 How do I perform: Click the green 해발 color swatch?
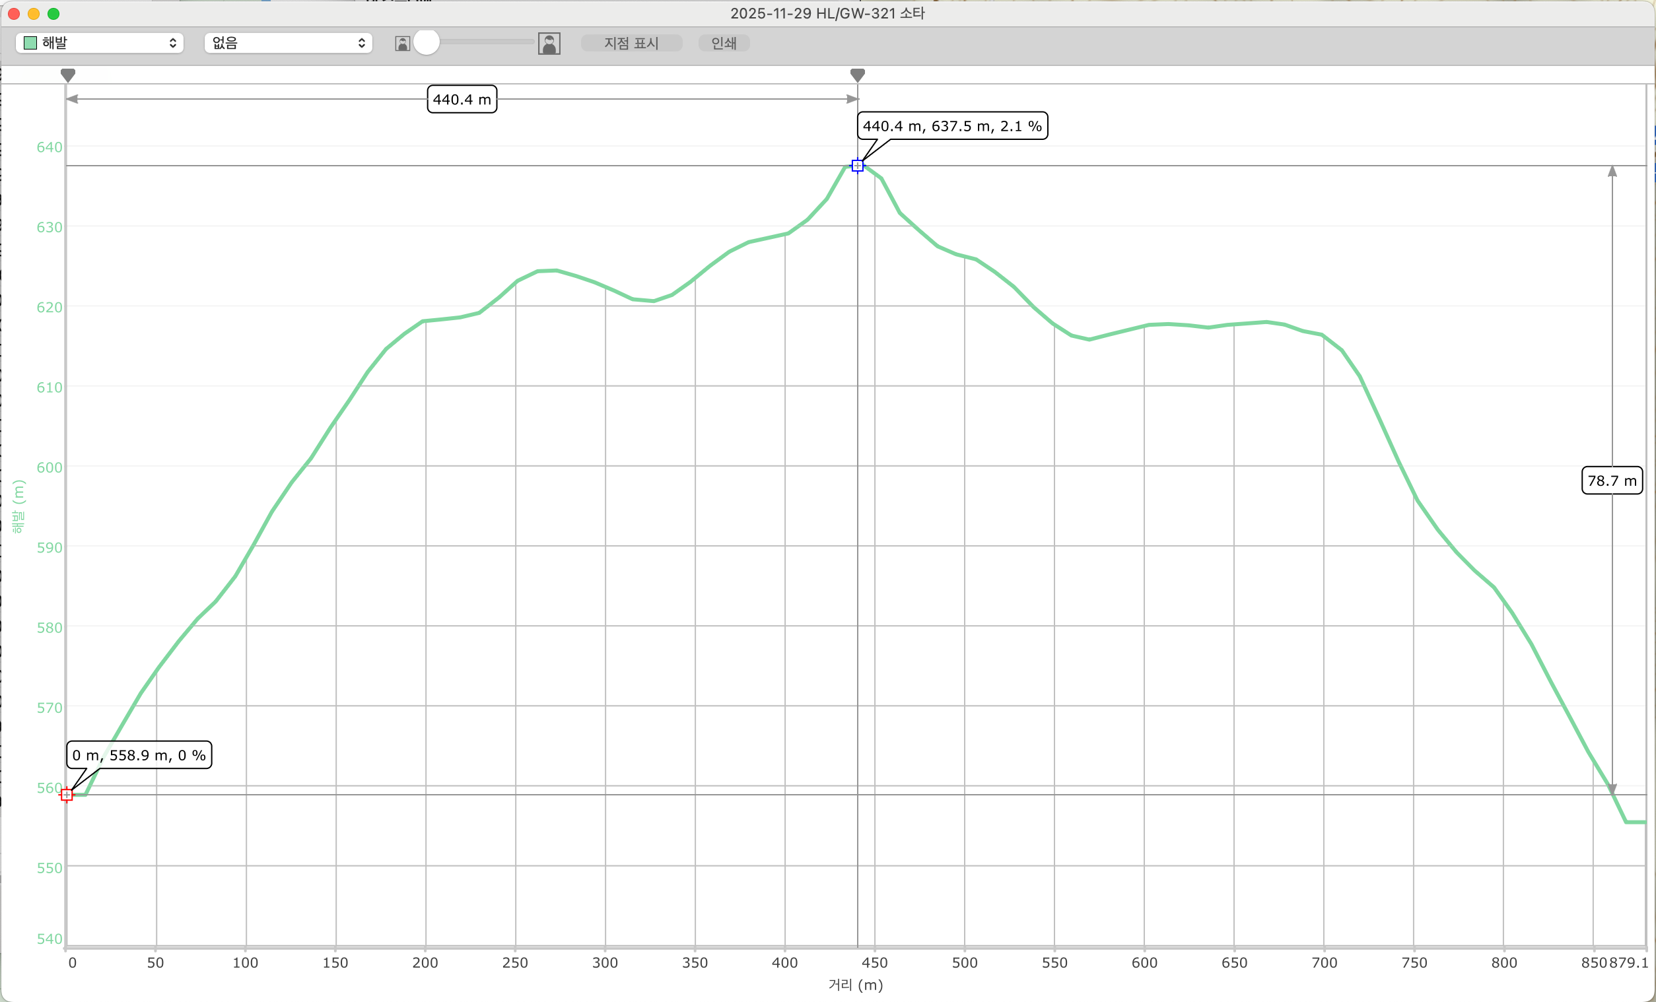pyautogui.click(x=30, y=43)
